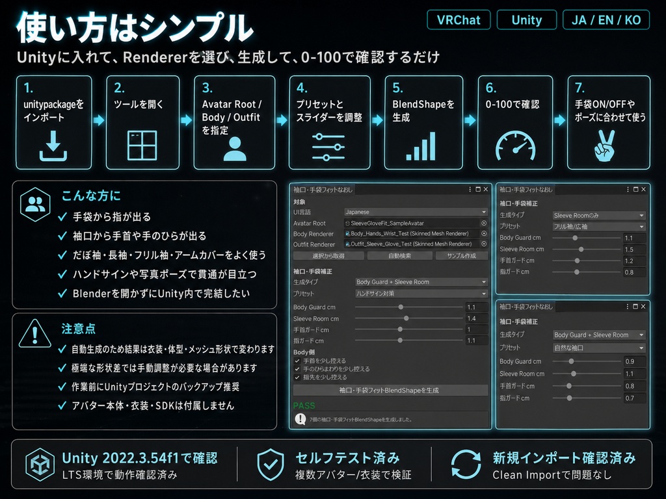Click the アバター本体・衣装・SDKは付属しません line

[152, 405]
